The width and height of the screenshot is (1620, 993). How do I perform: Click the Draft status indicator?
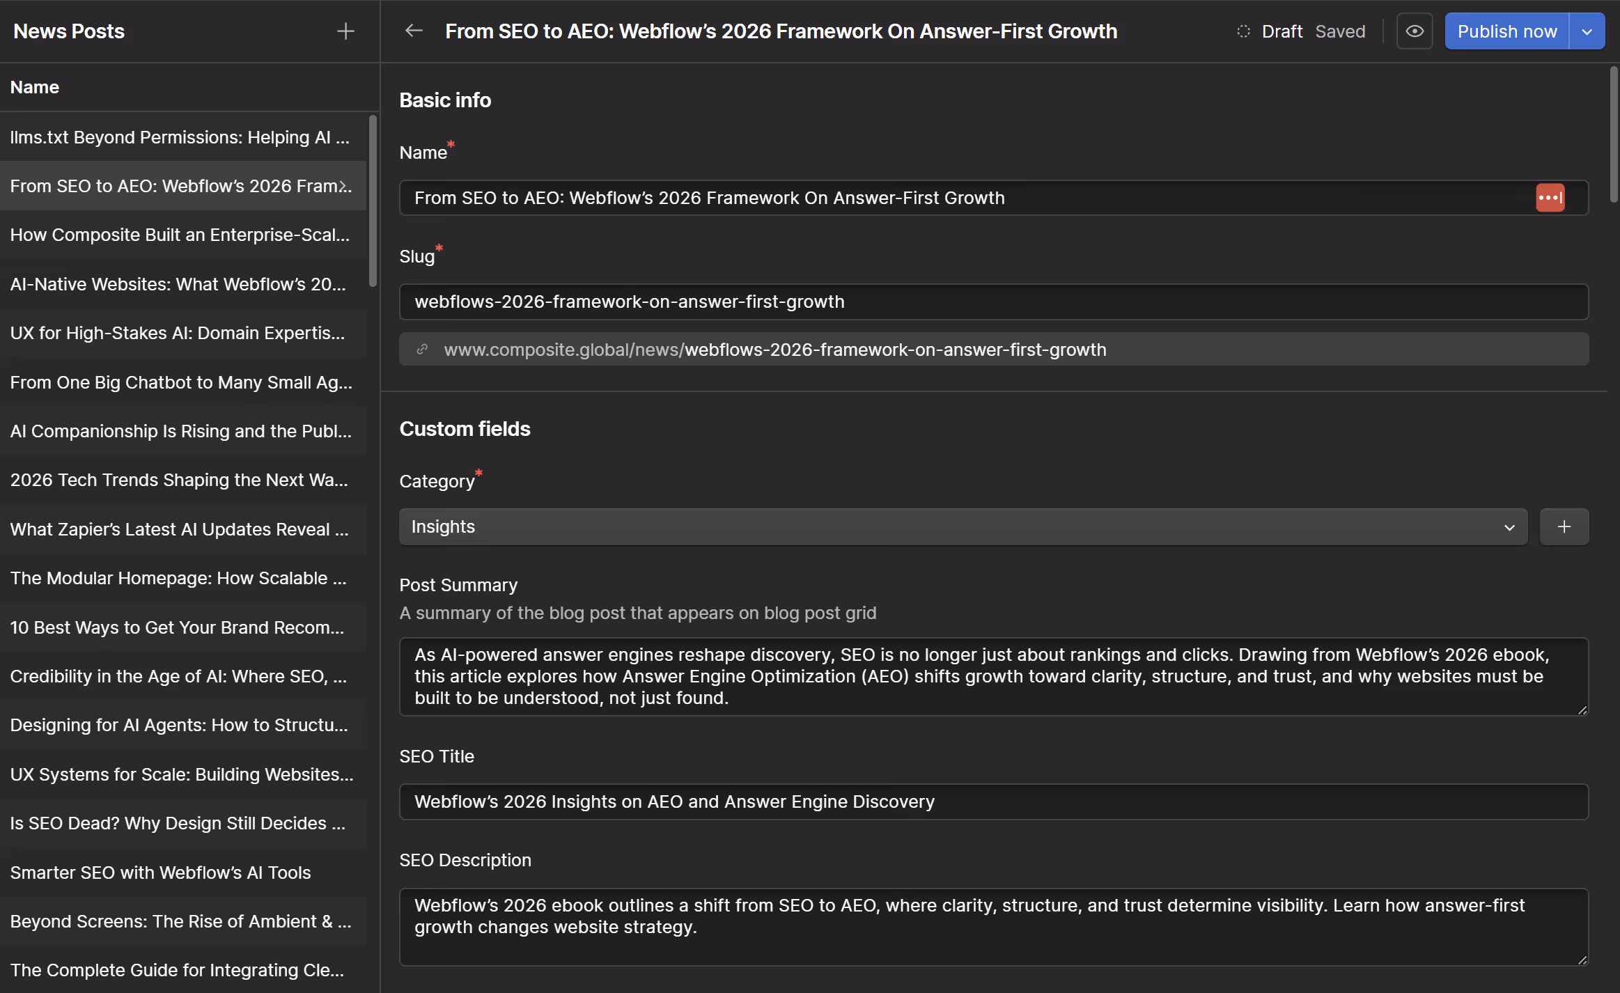tap(1270, 31)
